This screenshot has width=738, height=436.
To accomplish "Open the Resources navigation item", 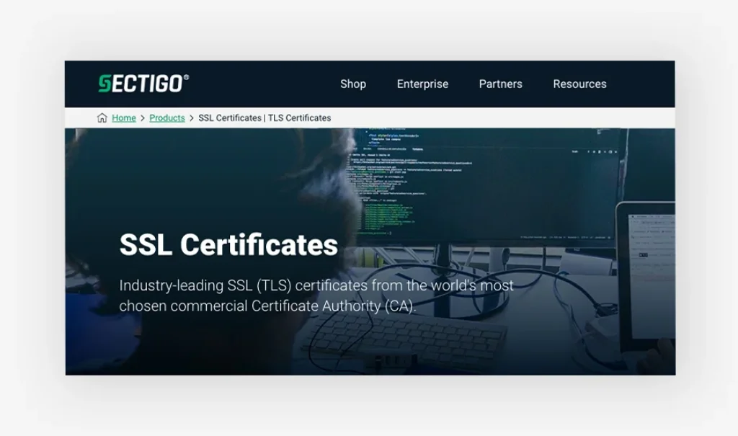I will click(579, 84).
